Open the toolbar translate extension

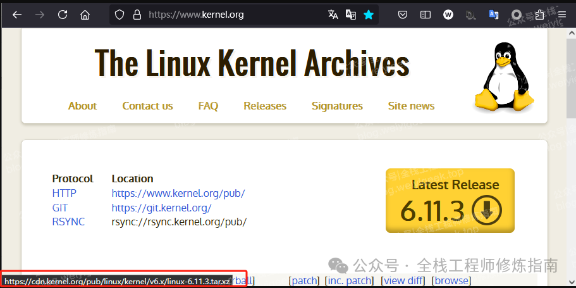(494, 15)
